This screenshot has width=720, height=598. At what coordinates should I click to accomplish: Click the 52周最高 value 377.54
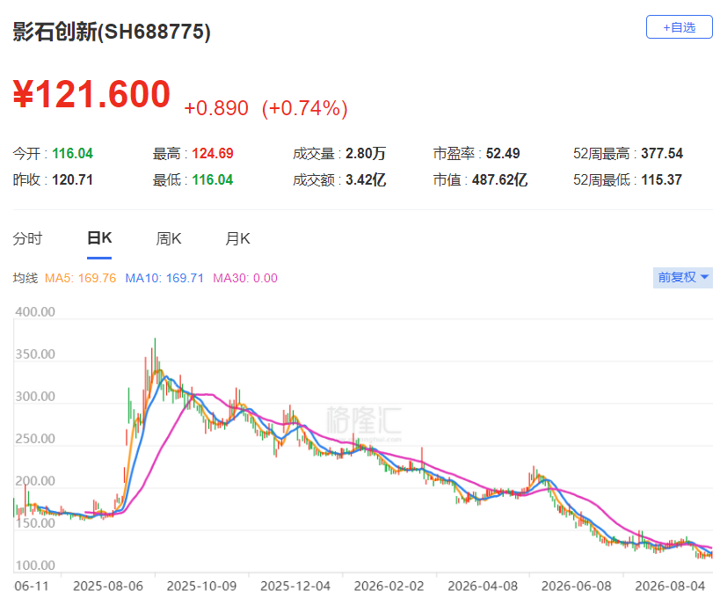point(662,153)
